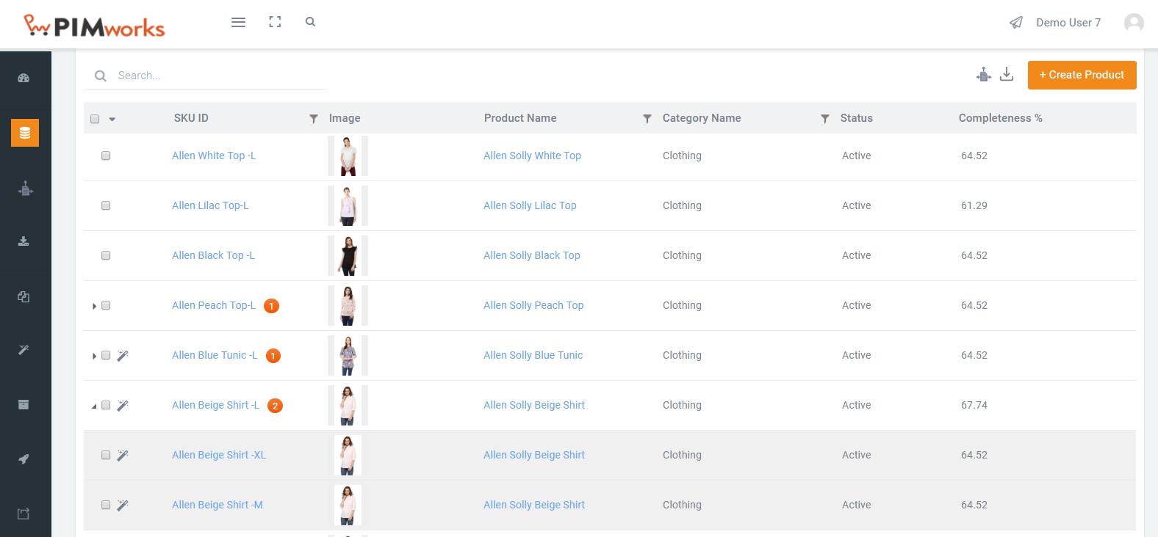Open the user avatar profile icon

pos(1134,23)
